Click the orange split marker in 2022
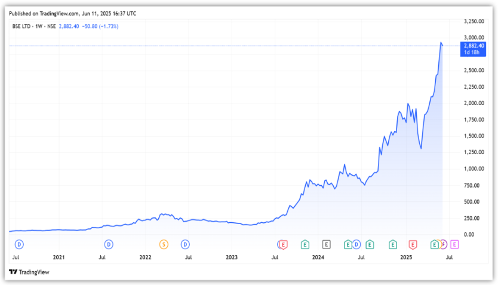 164,244
